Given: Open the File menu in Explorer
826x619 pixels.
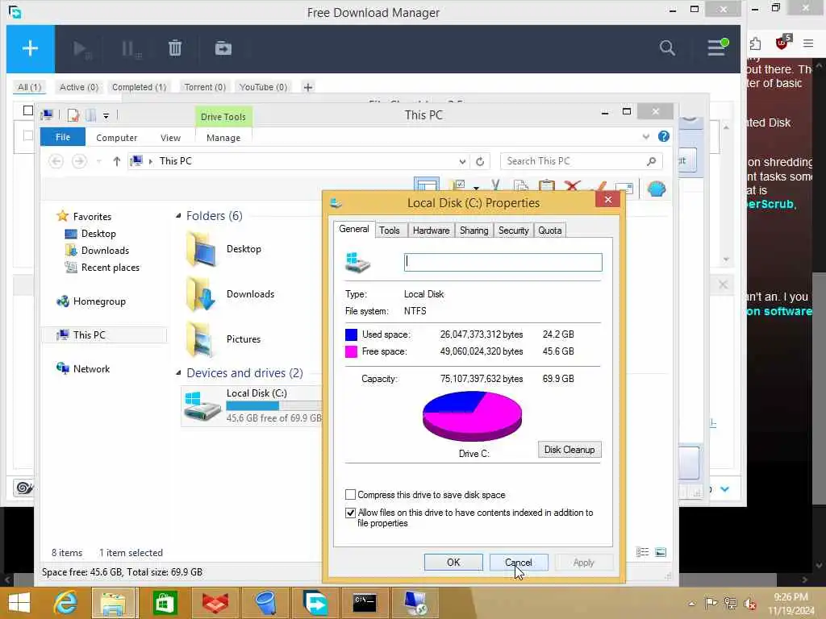Looking at the screenshot, I should [x=63, y=137].
